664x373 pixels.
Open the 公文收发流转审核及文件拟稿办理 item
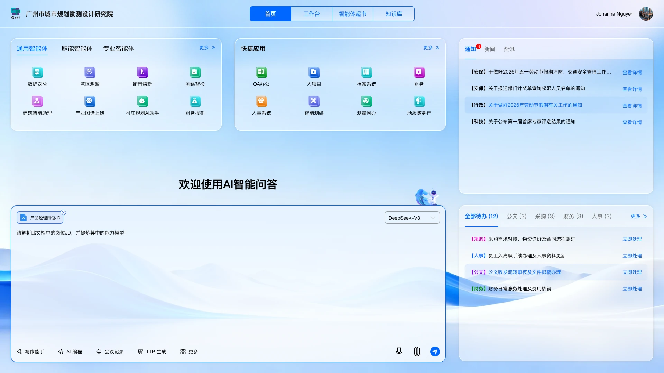tap(525, 272)
